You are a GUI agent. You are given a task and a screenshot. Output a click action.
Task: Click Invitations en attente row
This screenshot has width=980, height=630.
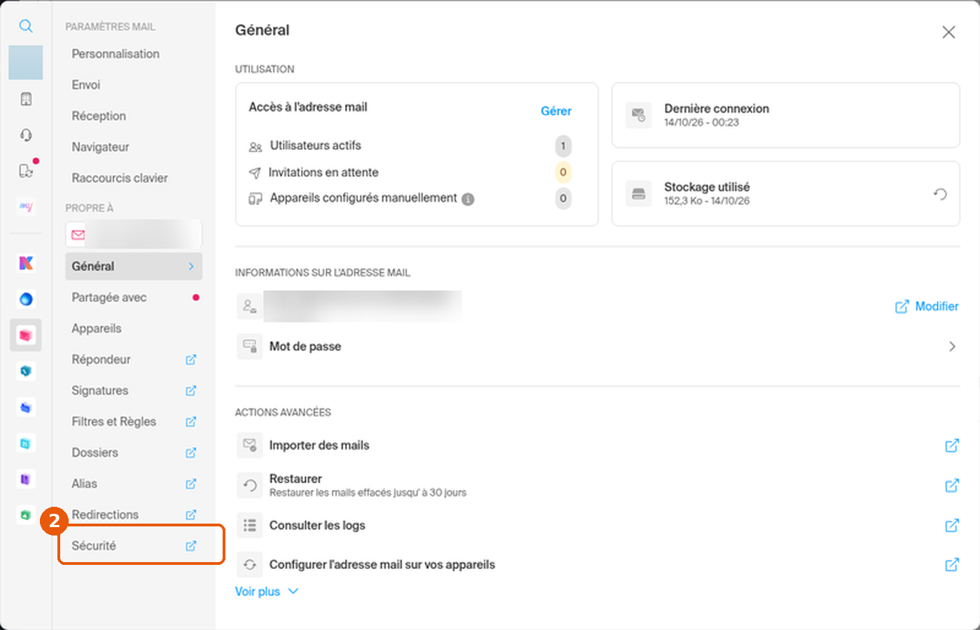coord(410,172)
